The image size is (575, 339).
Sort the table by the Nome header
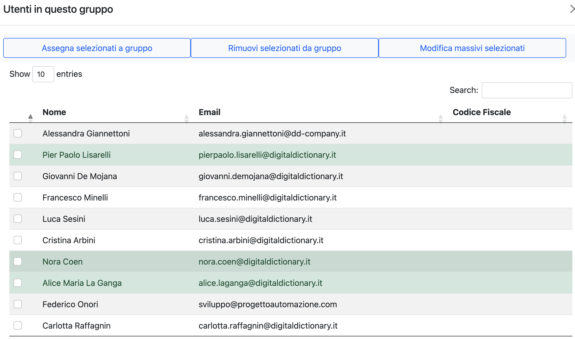[54, 112]
